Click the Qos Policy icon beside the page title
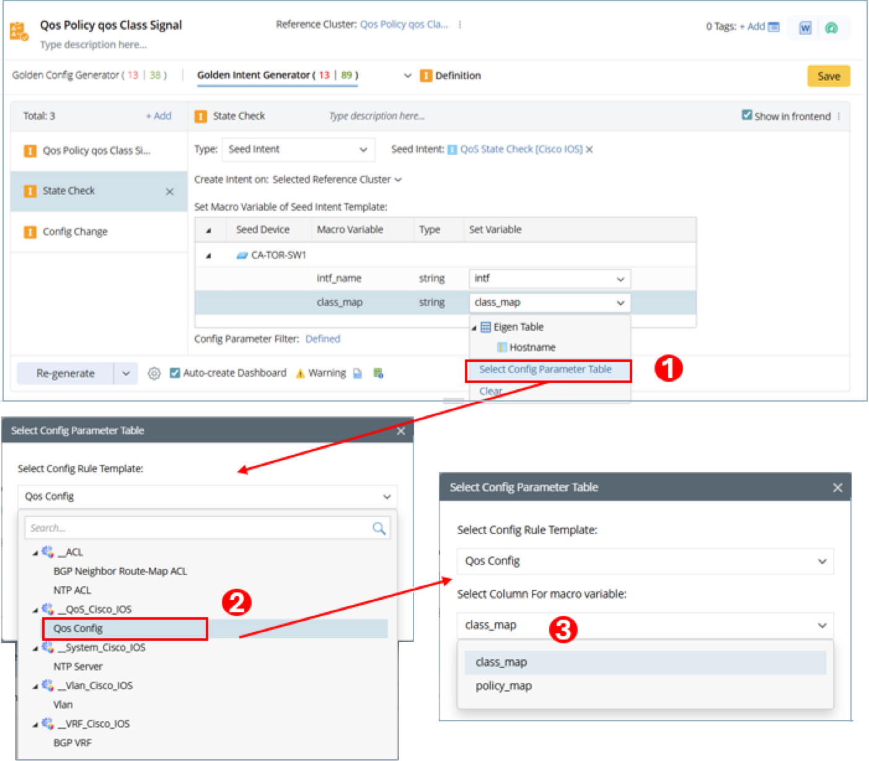 pyautogui.click(x=19, y=31)
